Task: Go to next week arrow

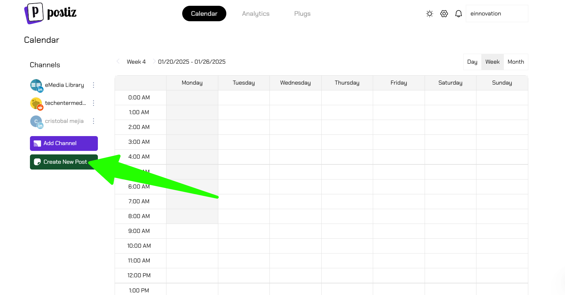Action: point(154,61)
